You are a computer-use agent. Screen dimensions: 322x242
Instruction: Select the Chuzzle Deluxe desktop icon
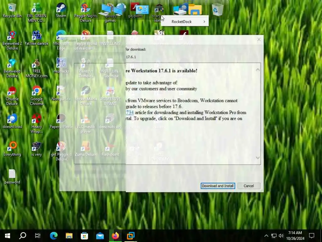[x=12, y=96]
